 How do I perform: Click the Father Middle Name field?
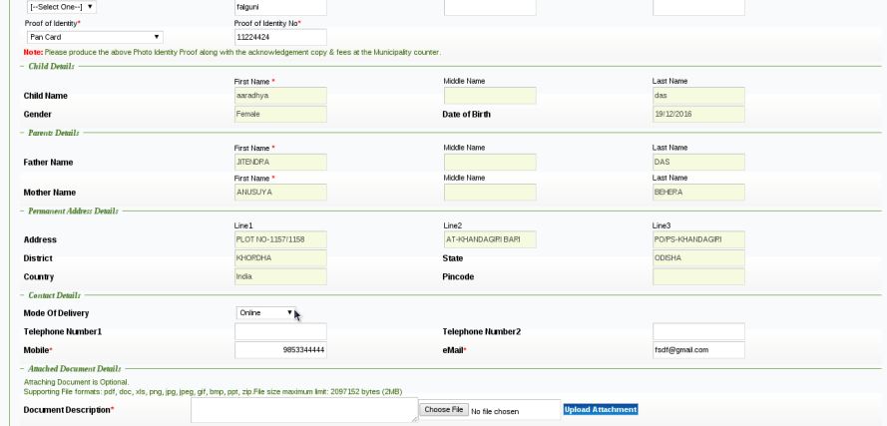[x=490, y=162]
